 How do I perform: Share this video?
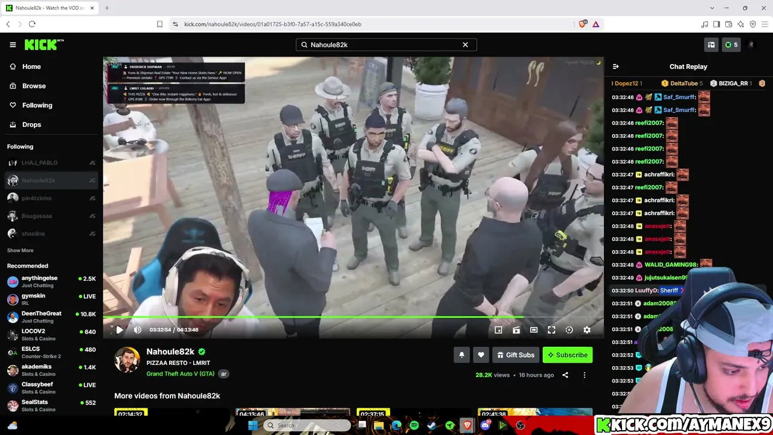coord(565,375)
